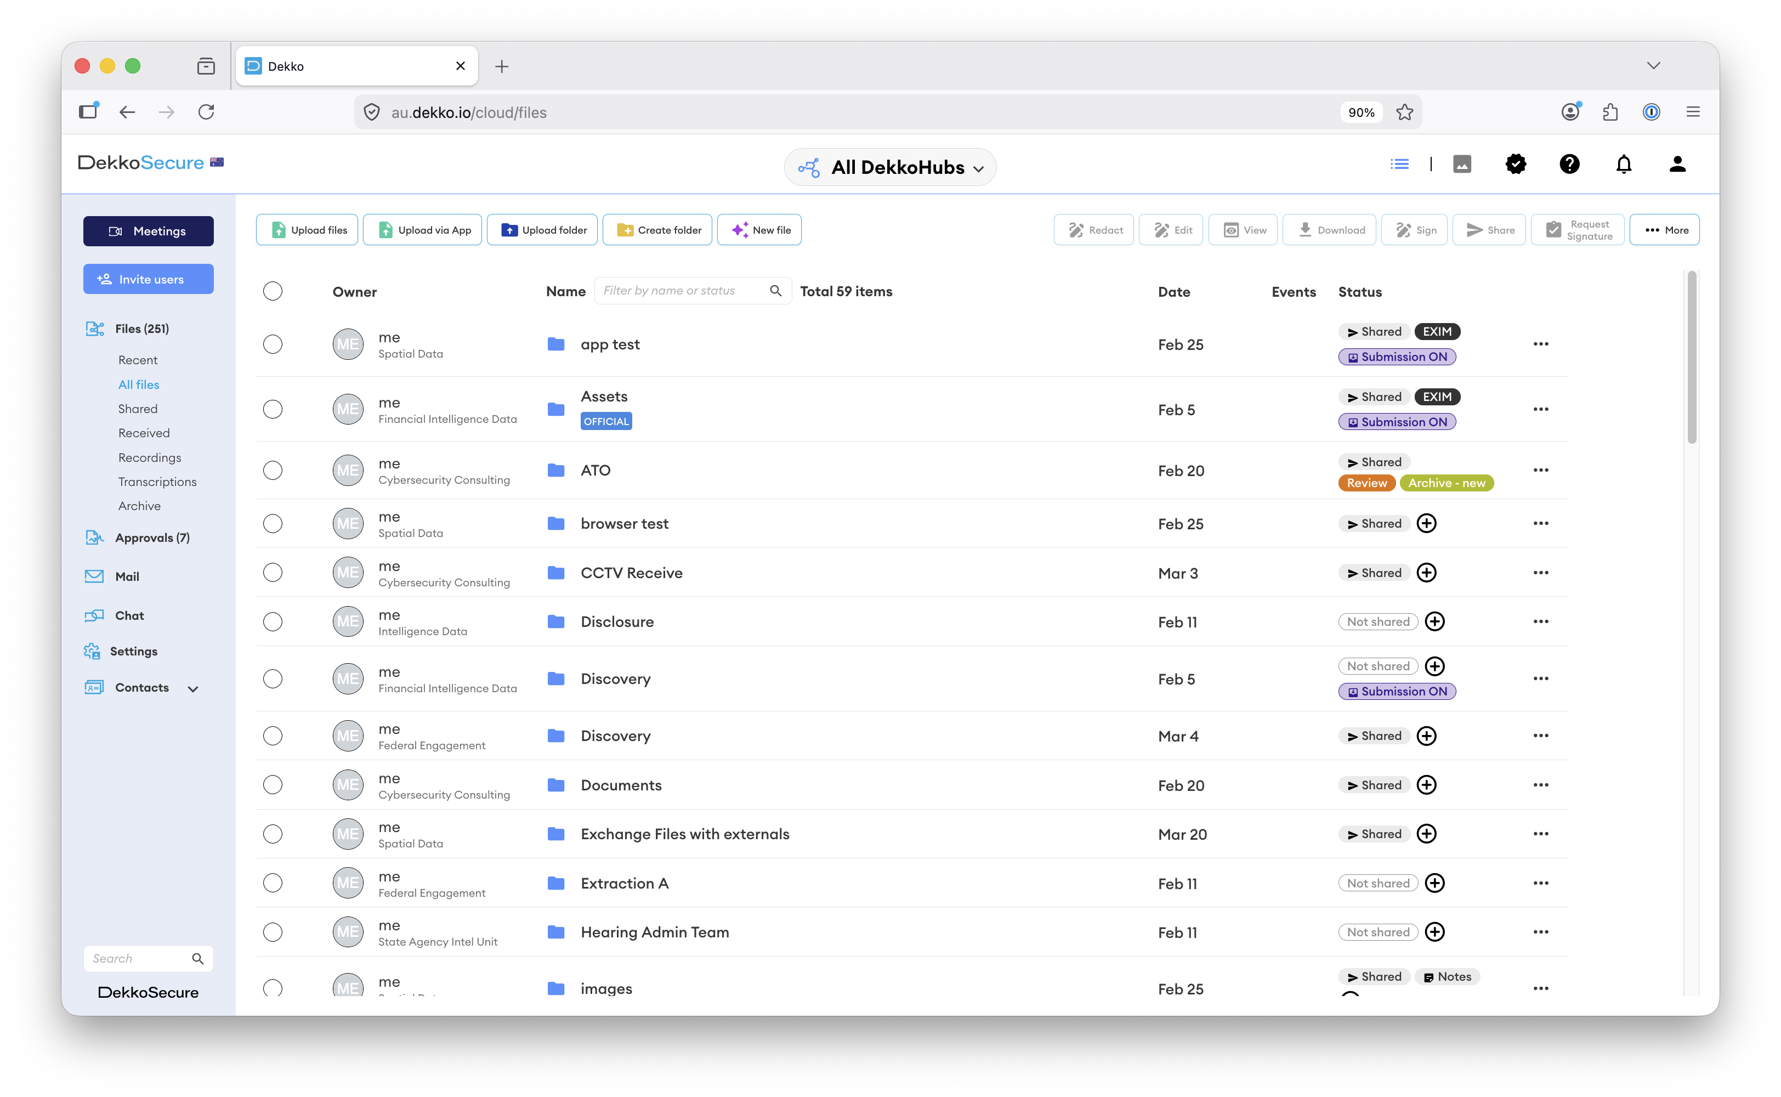The height and width of the screenshot is (1097, 1781).
Task: Open the user profile icon
Action: click(x=1677, y=165)
